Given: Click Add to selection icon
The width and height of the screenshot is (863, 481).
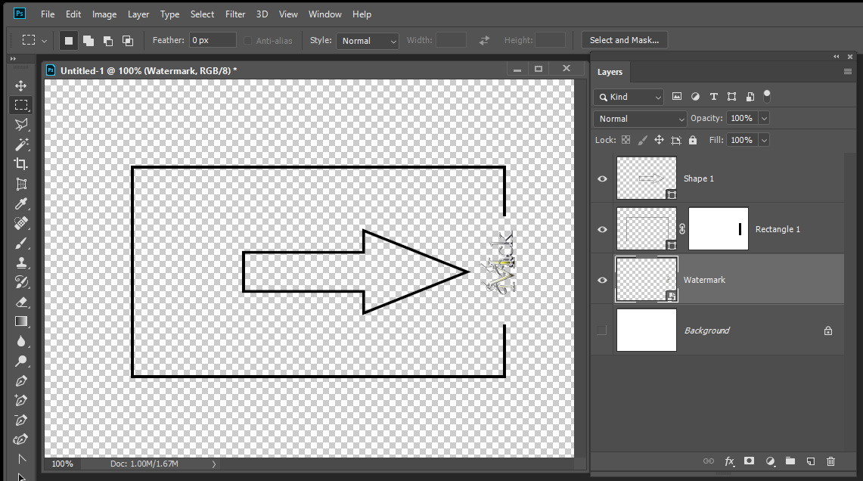Looking at the screenshot, I should pyautogui.click(x=88, y=40).
